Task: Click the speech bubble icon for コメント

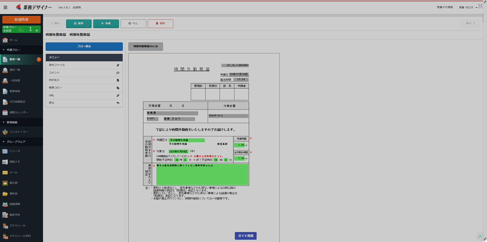Action: click(118, 72)
